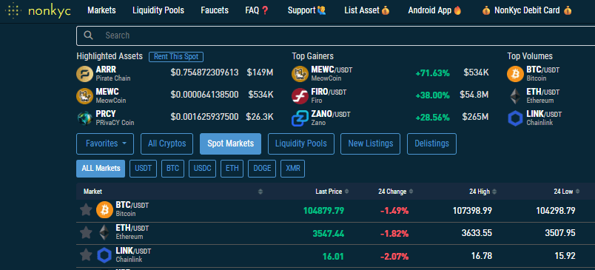
Task: Open Liquidity Pools in top navigation
Action: click(x=158, y=10)
